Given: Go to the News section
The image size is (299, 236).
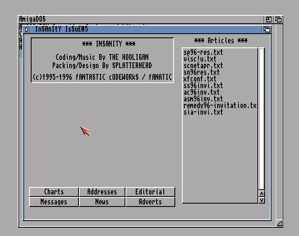Looking at the screenshot, I should pyautogui.click(x=102, y=202).
